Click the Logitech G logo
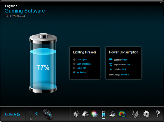The height and width of the screenshot is (122, 164). tap(13, 115)
